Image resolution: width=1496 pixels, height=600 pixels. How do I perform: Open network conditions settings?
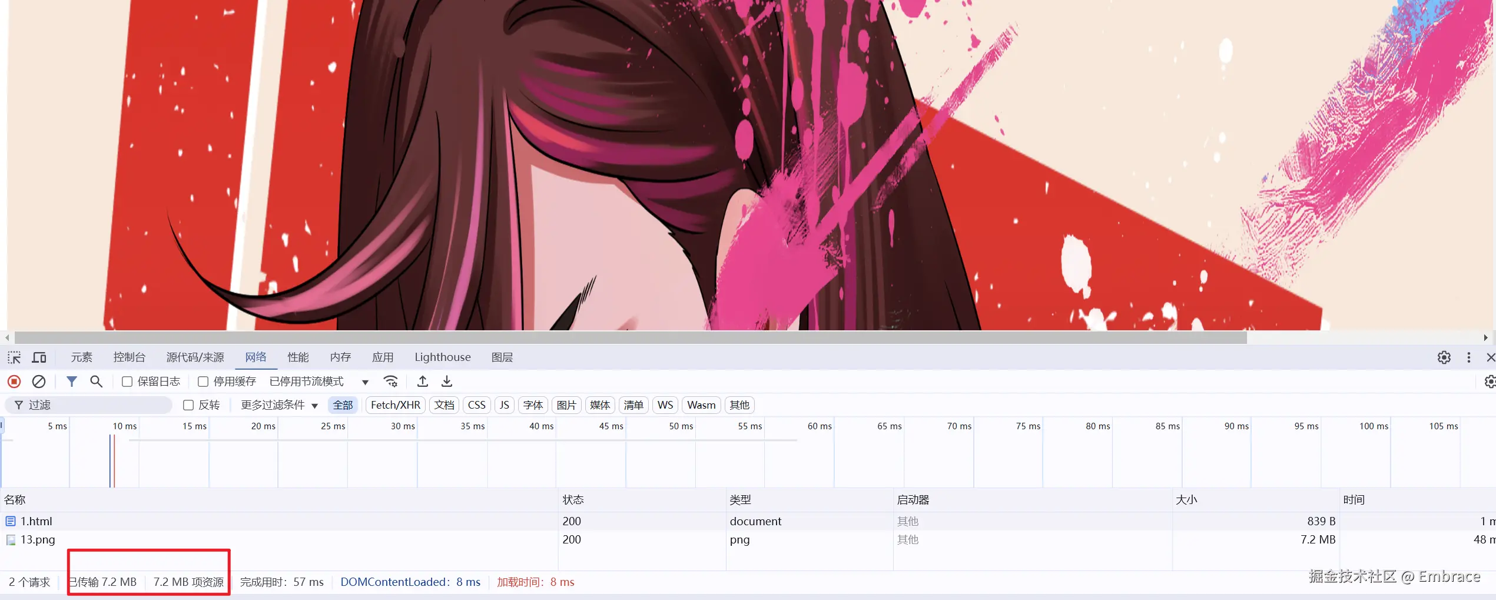[x=391, y=381]
